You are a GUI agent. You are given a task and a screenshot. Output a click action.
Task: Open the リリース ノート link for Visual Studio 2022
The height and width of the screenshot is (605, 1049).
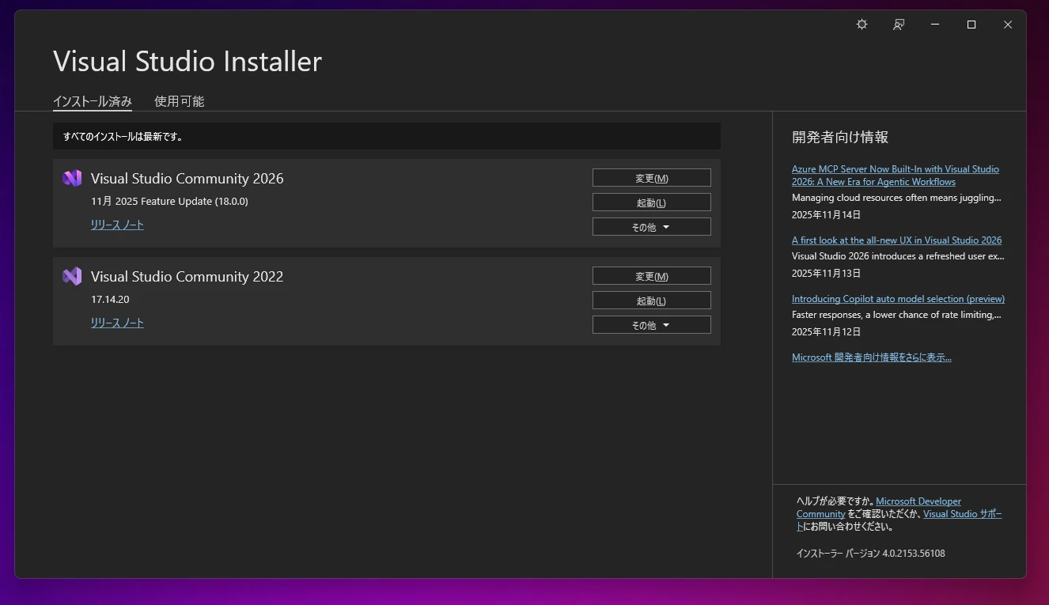(x=117, y=323)
